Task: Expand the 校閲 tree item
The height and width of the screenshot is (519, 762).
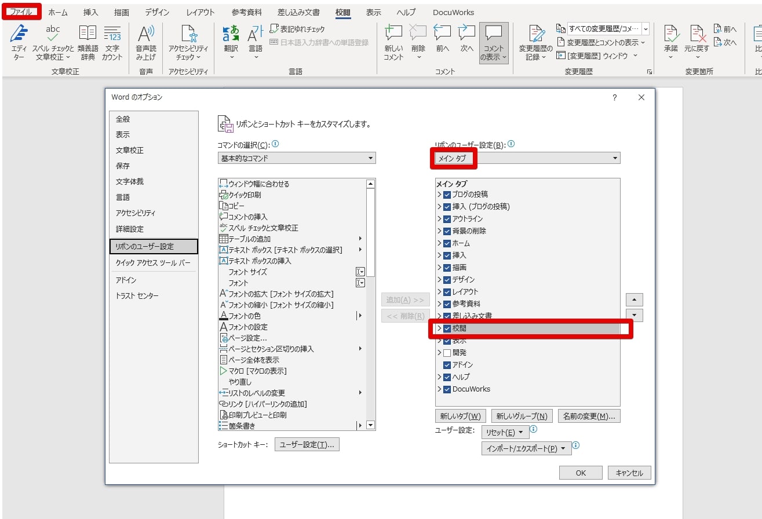Action: [x=439, y=328]
